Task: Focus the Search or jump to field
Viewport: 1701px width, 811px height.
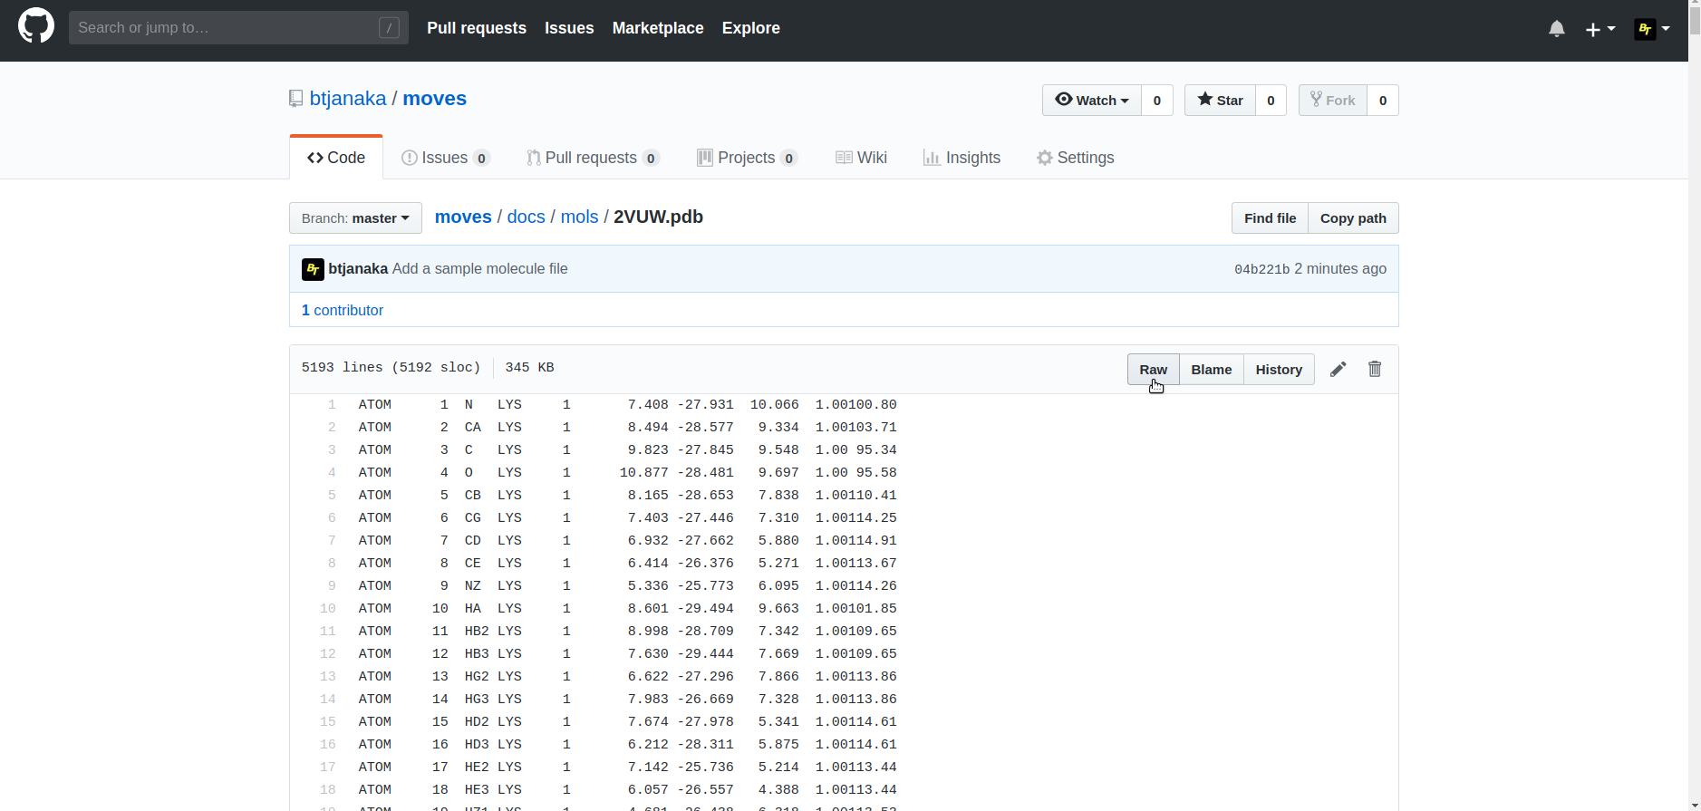Action: click(x=238, y=28)
